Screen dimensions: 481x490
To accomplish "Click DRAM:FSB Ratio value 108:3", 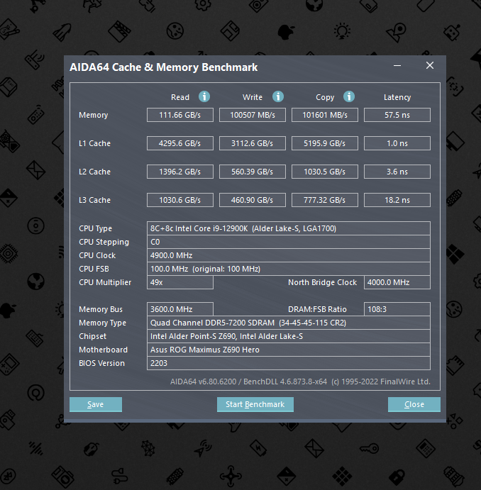I will [x=397, y=309].
